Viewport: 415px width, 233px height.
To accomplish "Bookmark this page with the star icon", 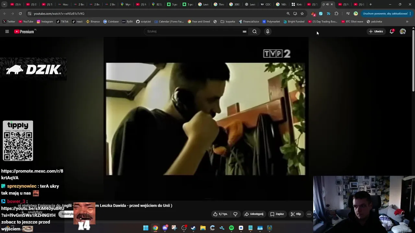I will point(302,14).
